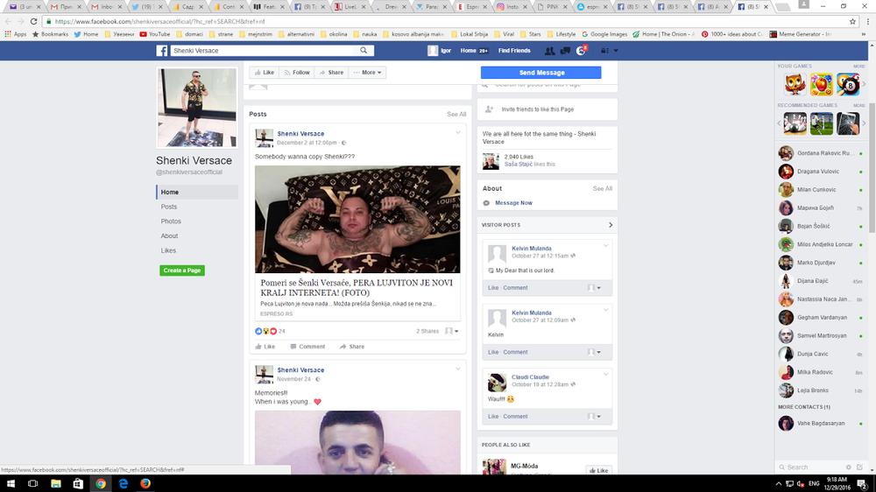
Task: Open the Photos tab in left sidebar
Action: click(171, 221)
